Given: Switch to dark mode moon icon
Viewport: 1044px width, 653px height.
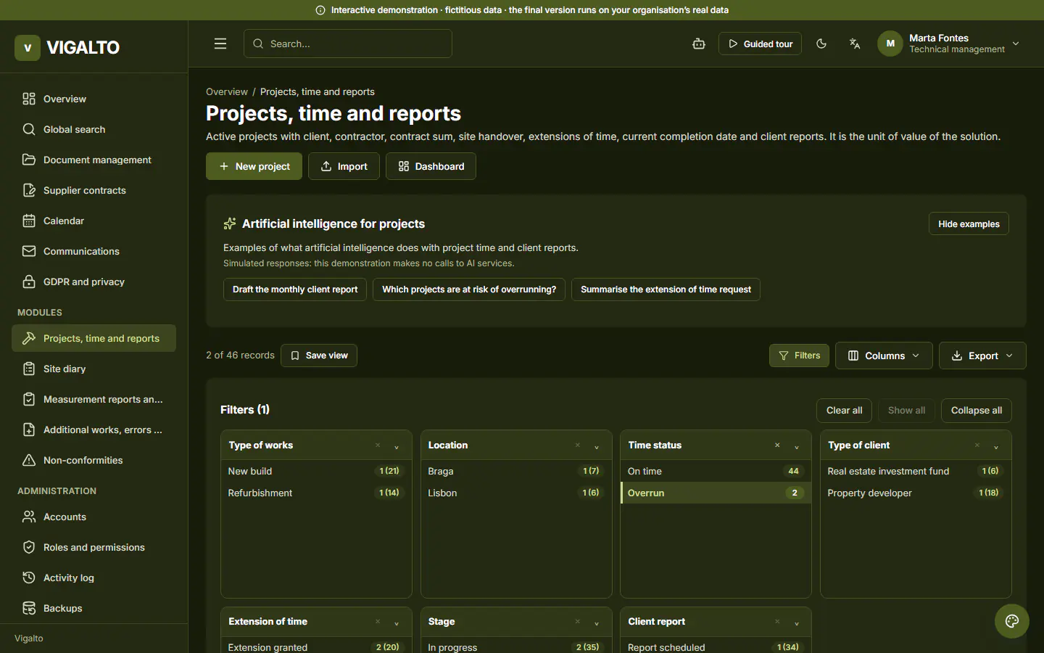Looking at the screenshot, I should (821, 44).
